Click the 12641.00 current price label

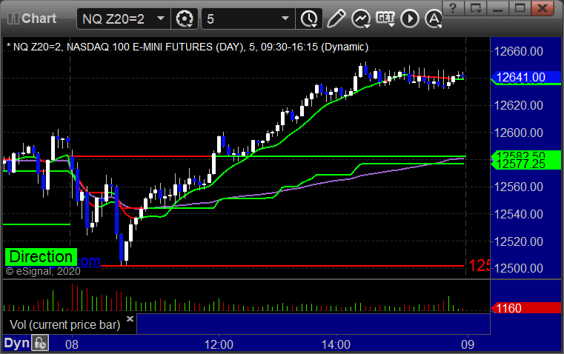pos(525,77)
